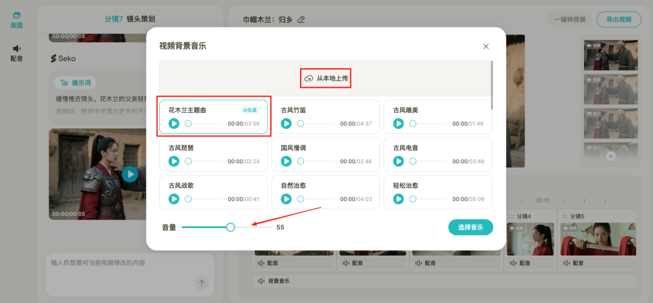The height and width of the screenshot is (303, 653).
Task: Send the message with arrow-up button
Action: [201, 284]
